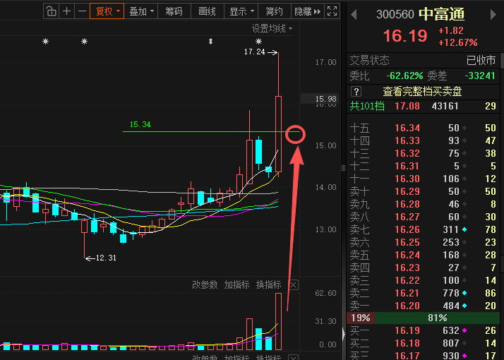Image resolution: width=504 pixels, height=360 pixels.
Task: Select 卖七 price 16.26
Action: (407, 229)
